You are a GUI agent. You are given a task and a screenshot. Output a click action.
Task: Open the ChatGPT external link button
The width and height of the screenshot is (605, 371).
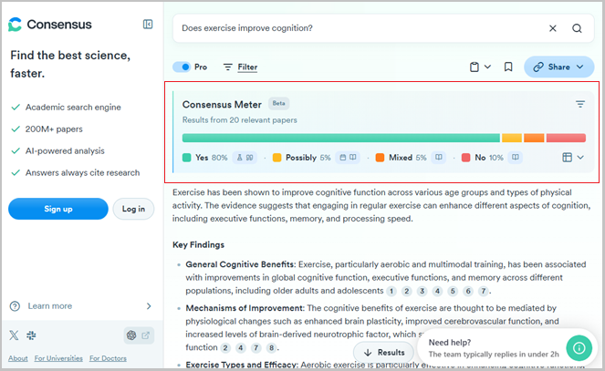(x=139, y=335)
